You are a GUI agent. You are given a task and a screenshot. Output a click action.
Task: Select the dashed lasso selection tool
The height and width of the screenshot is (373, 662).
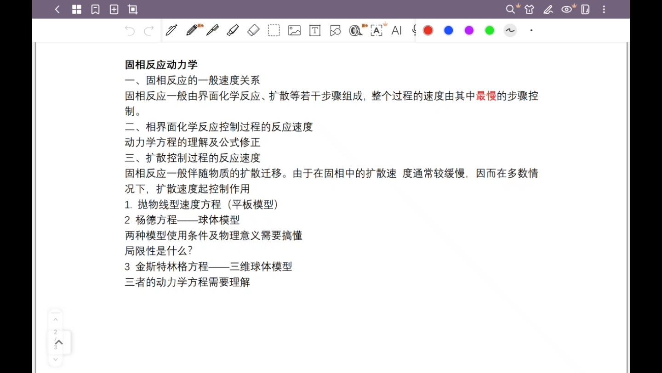click(274, 30)
